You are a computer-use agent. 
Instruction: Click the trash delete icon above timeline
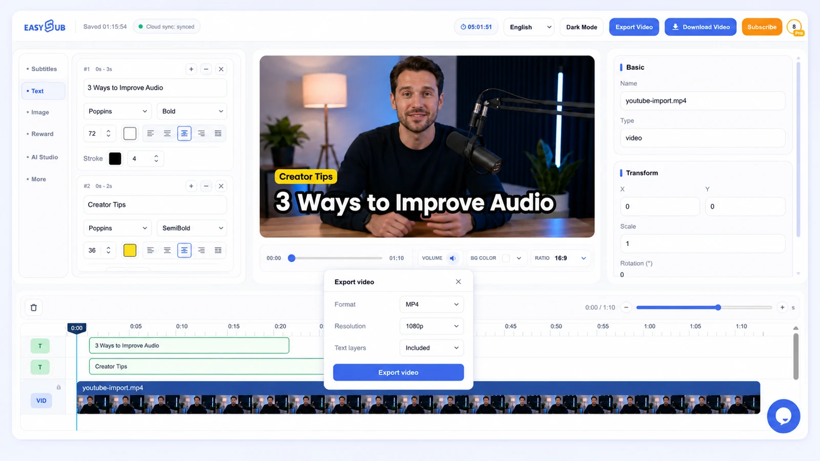[x=34, y=307]
